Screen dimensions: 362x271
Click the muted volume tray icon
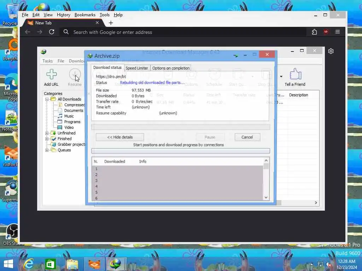pos(329,265)
